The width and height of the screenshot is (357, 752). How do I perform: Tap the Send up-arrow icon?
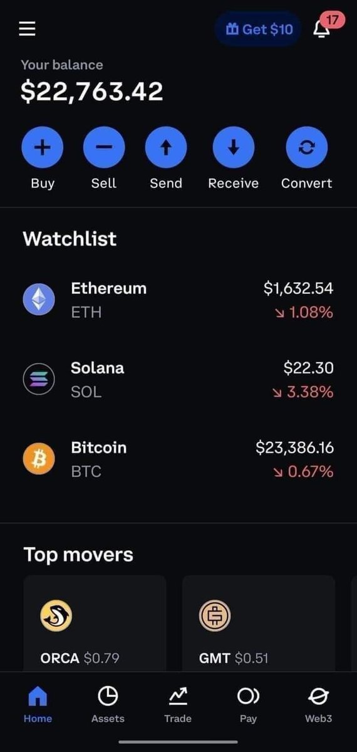(166, 147)
